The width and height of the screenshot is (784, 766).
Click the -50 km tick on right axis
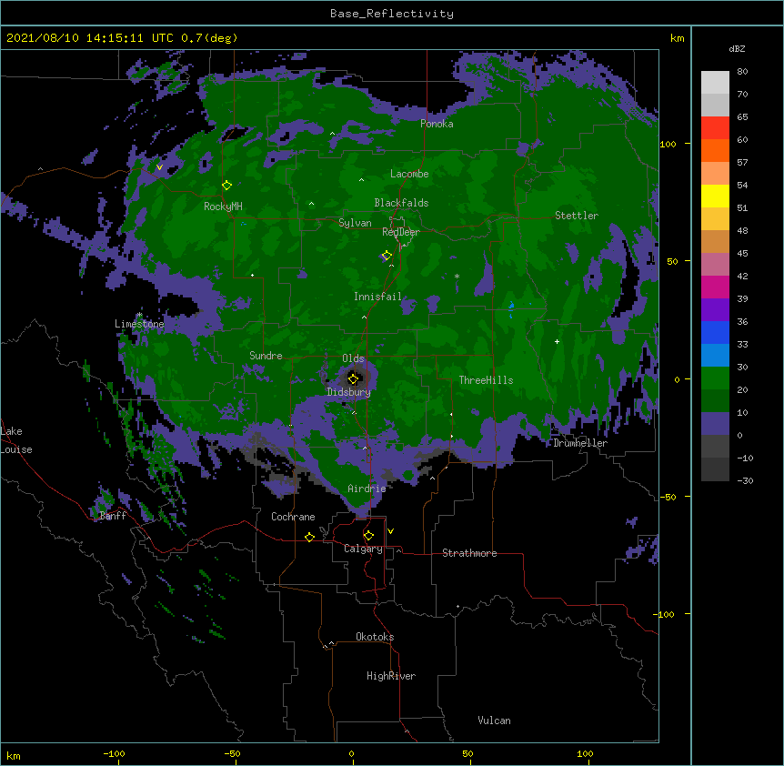coord(668,497)
